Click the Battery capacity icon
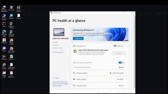 coord(74,79)
